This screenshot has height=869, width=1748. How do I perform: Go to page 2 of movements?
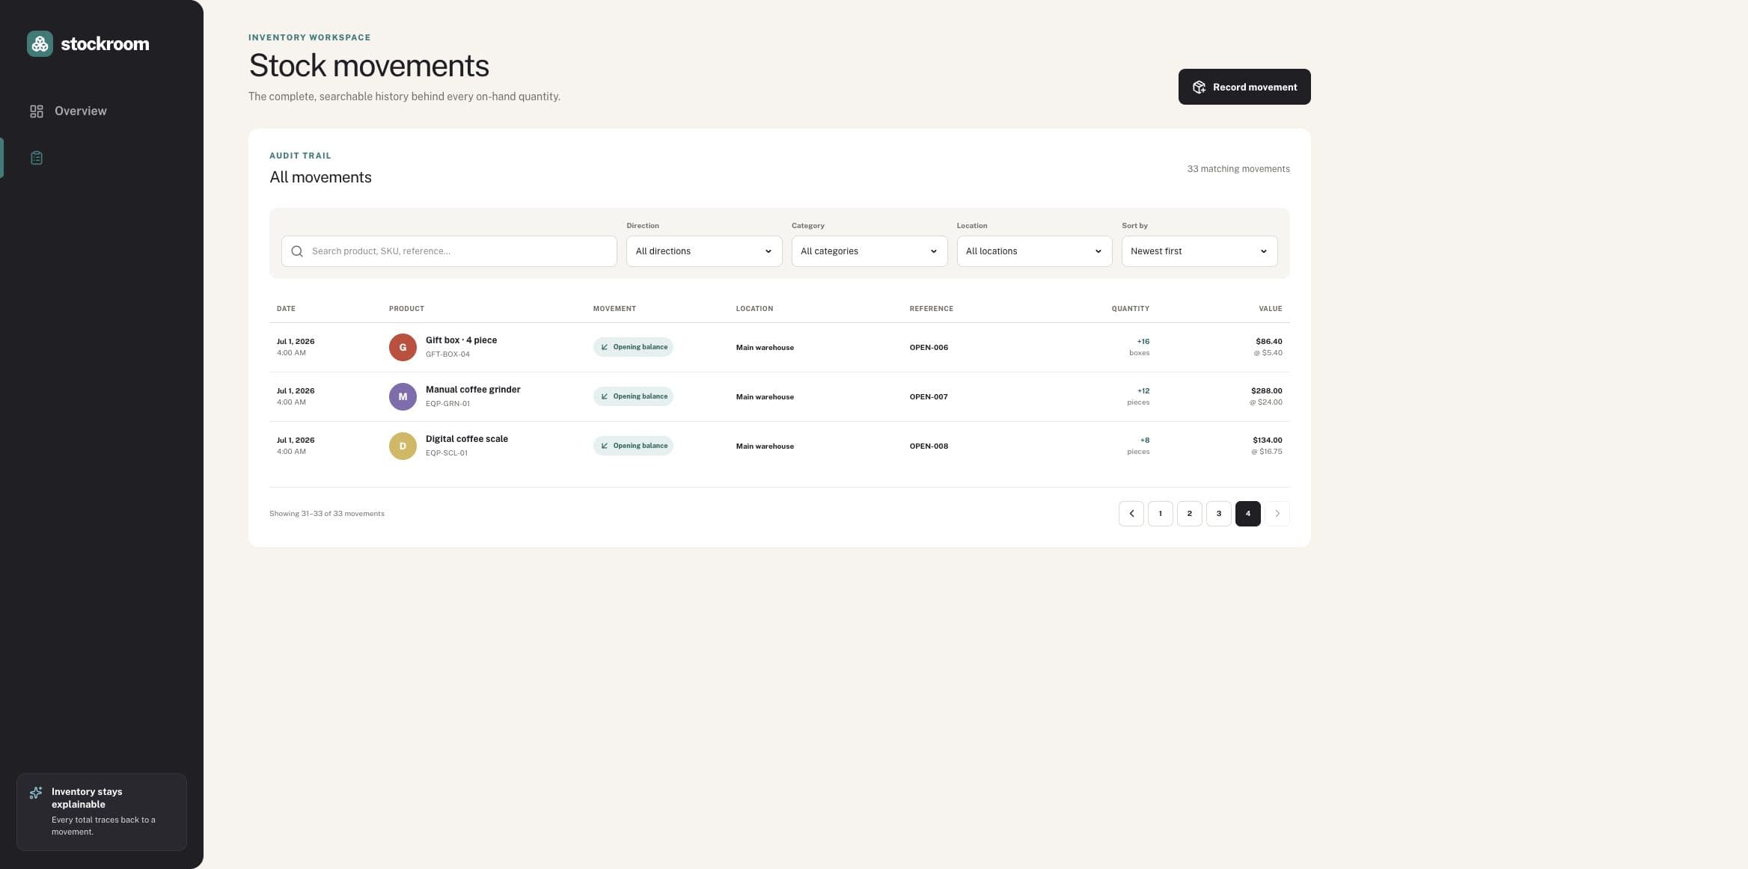[x=1189, y=514]
